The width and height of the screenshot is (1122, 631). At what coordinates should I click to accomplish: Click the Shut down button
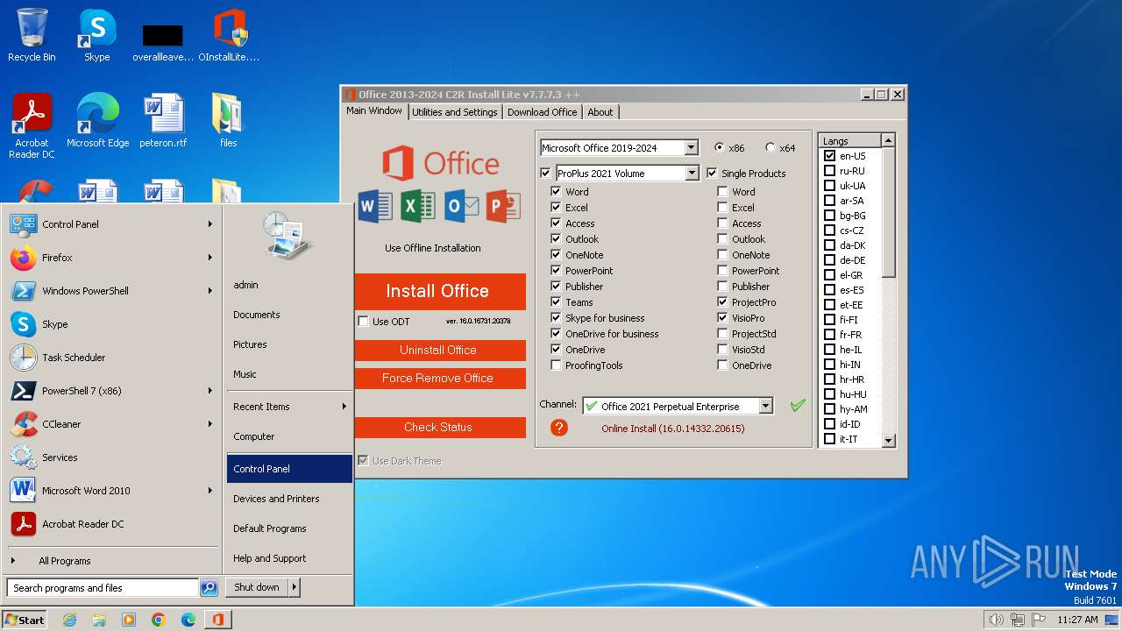pos(257,587)
